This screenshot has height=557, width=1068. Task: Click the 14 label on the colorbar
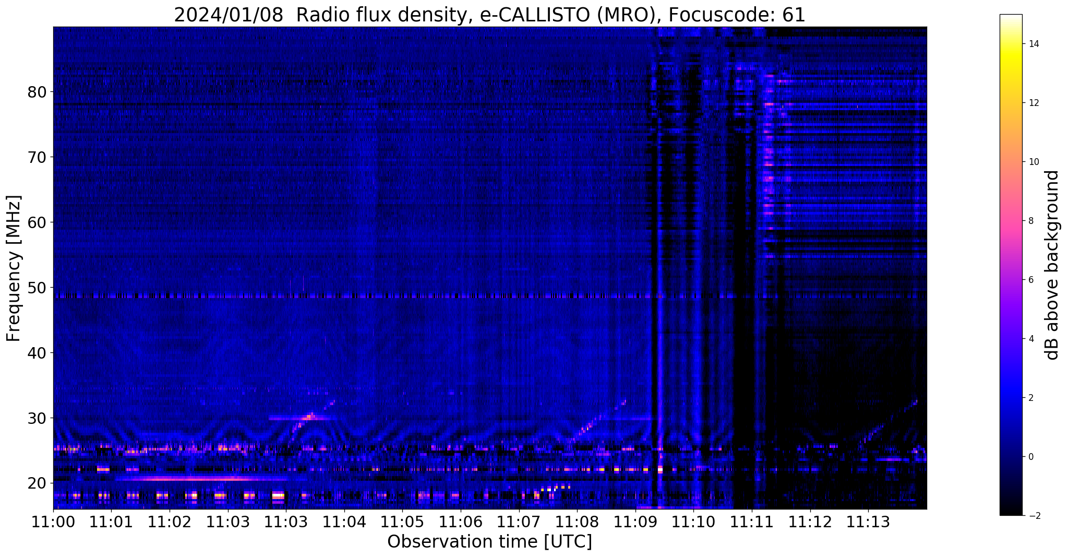pos(1034,44)
